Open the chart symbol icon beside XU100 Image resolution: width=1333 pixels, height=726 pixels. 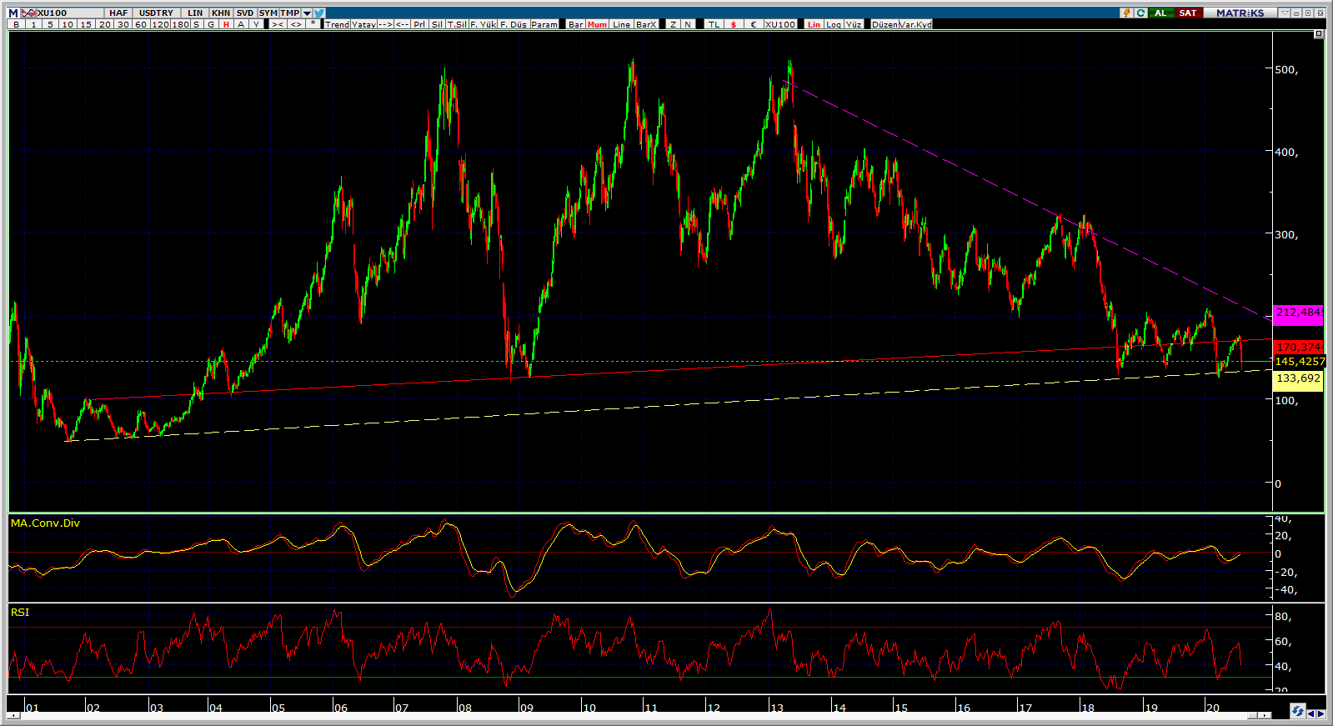tap(29, 13)
